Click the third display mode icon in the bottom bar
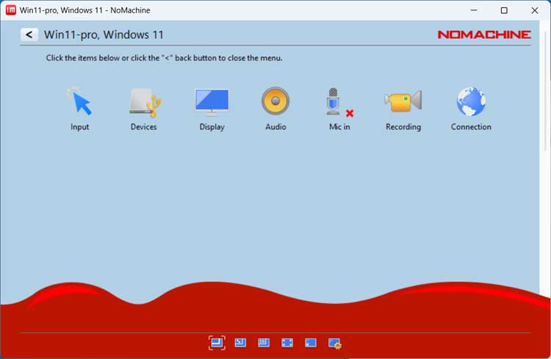Screen dimensions: 551x359 pos(264,343)
